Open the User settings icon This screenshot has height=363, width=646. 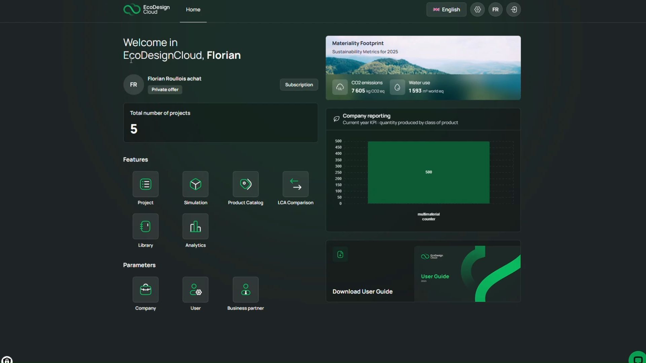point(195,290)
